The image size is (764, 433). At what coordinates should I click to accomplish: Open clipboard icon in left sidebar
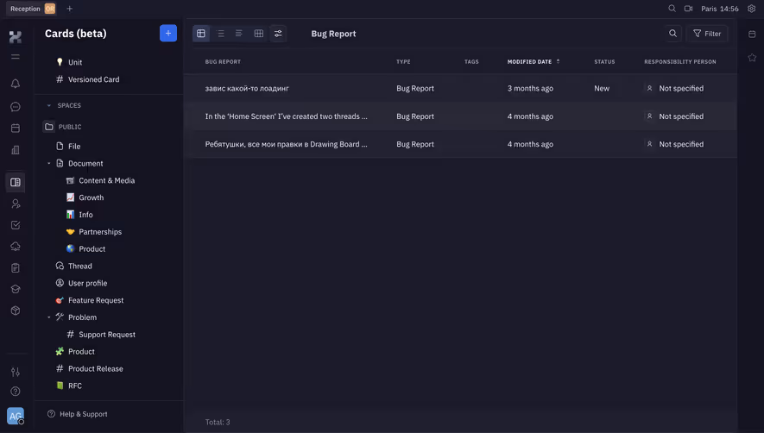[x=16, y=268]
